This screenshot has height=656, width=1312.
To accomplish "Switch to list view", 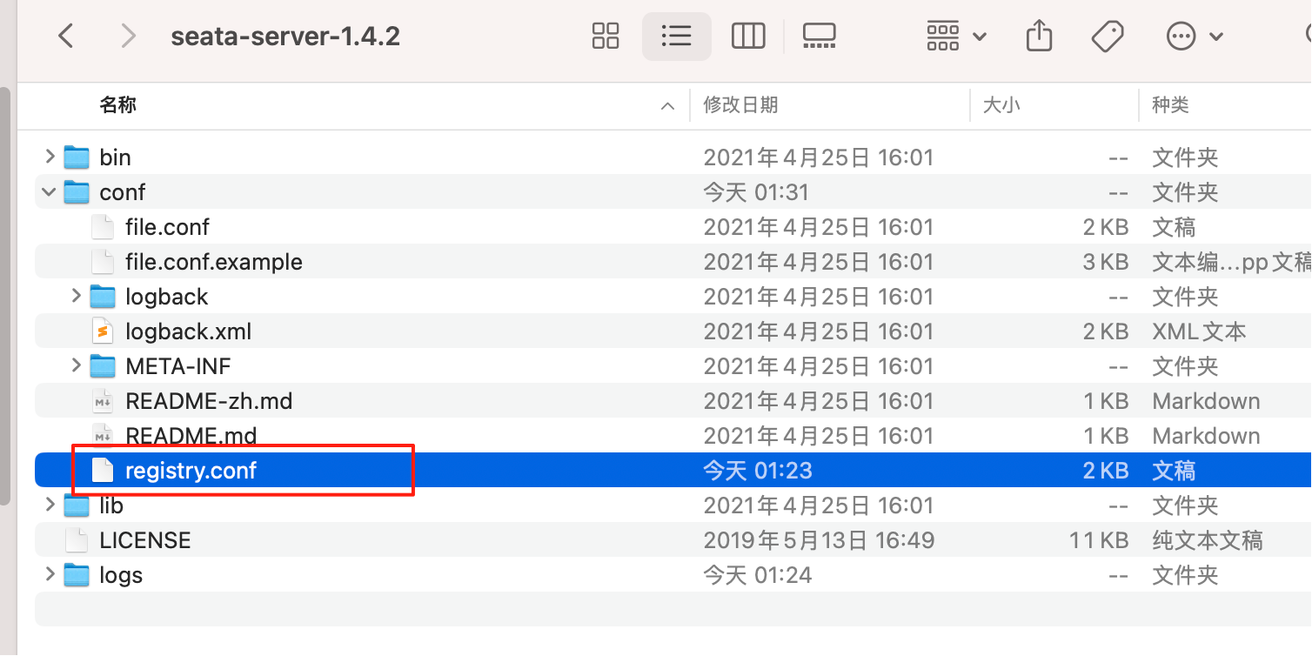I will click(x=676, y=36).
